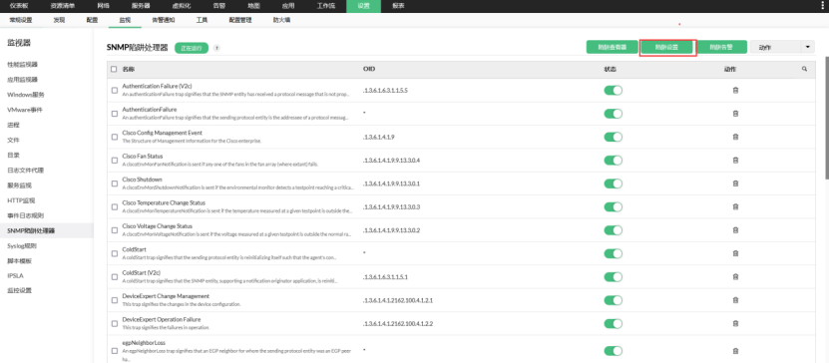
Task: Tick DeviceExpert Change Management checkbox
Action: point(114,300)
